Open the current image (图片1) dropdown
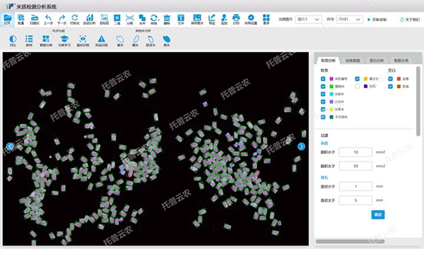The width and height of the screenshot is (424, 254). click(x=308, y=20)
